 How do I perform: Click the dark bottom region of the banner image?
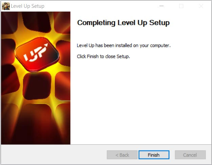(36, 130)
